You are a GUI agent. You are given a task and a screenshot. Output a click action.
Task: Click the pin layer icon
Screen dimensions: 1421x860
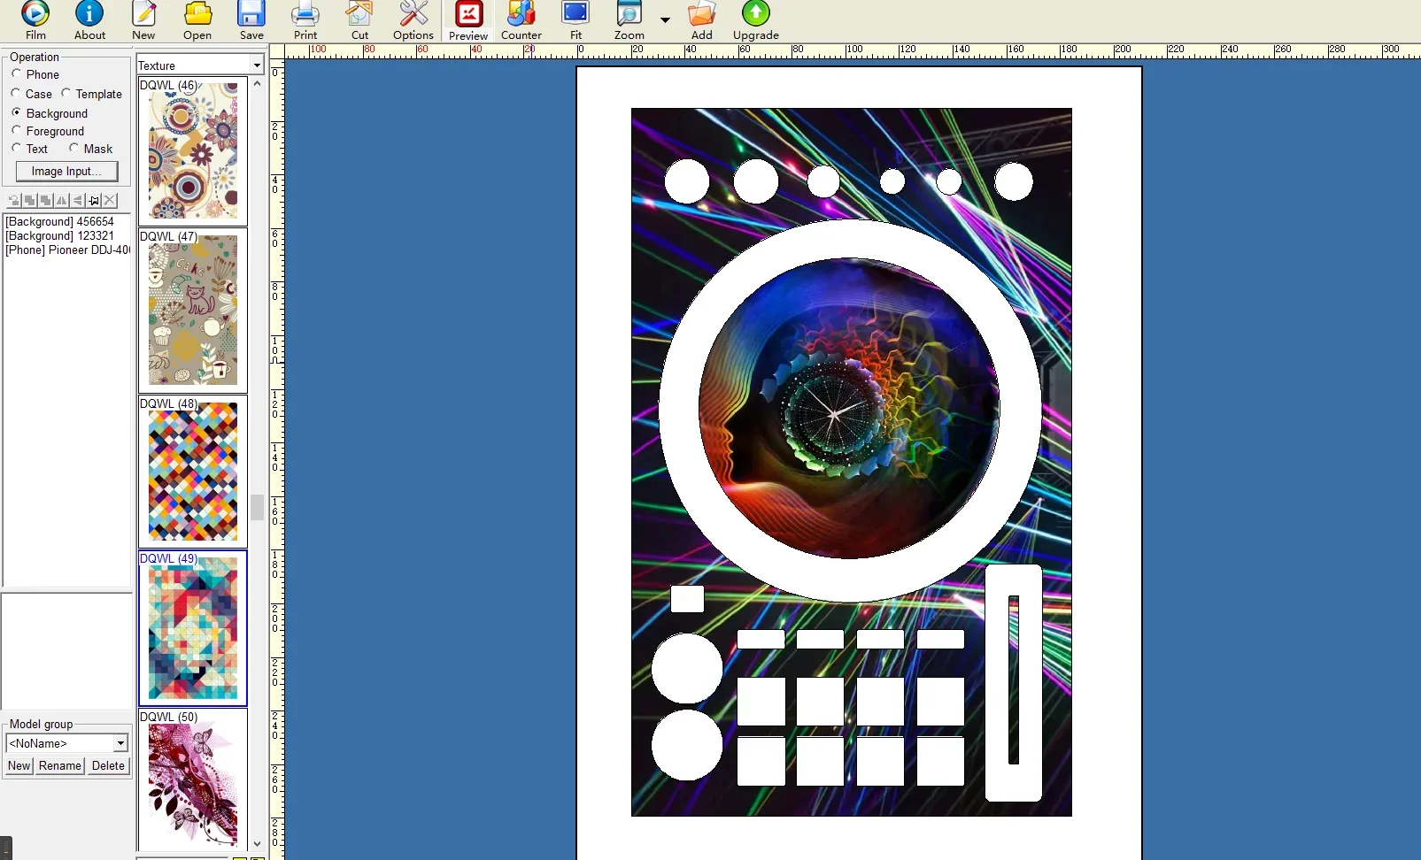tap(94, 201)
